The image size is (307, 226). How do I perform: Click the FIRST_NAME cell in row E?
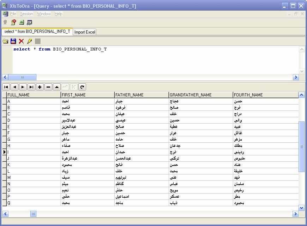(x=88, y=127)
